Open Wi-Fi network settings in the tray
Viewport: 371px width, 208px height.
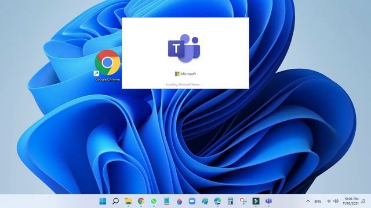point(329,201)
